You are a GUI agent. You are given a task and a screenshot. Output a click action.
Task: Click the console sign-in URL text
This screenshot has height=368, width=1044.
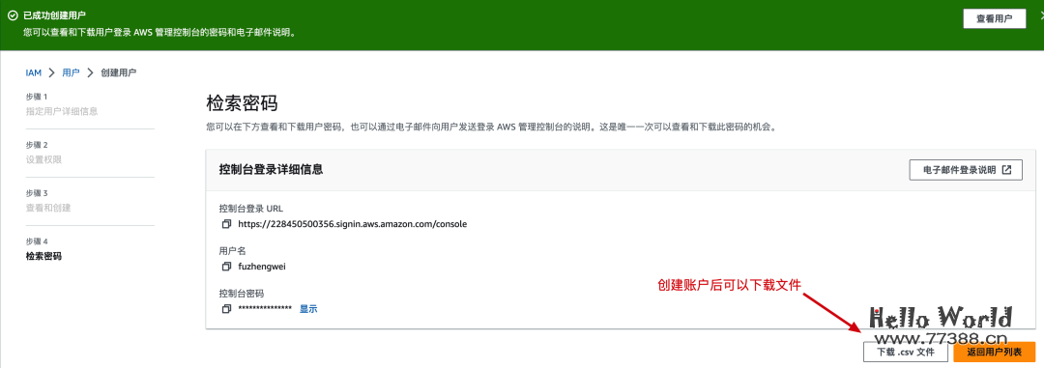pos(352,224)
